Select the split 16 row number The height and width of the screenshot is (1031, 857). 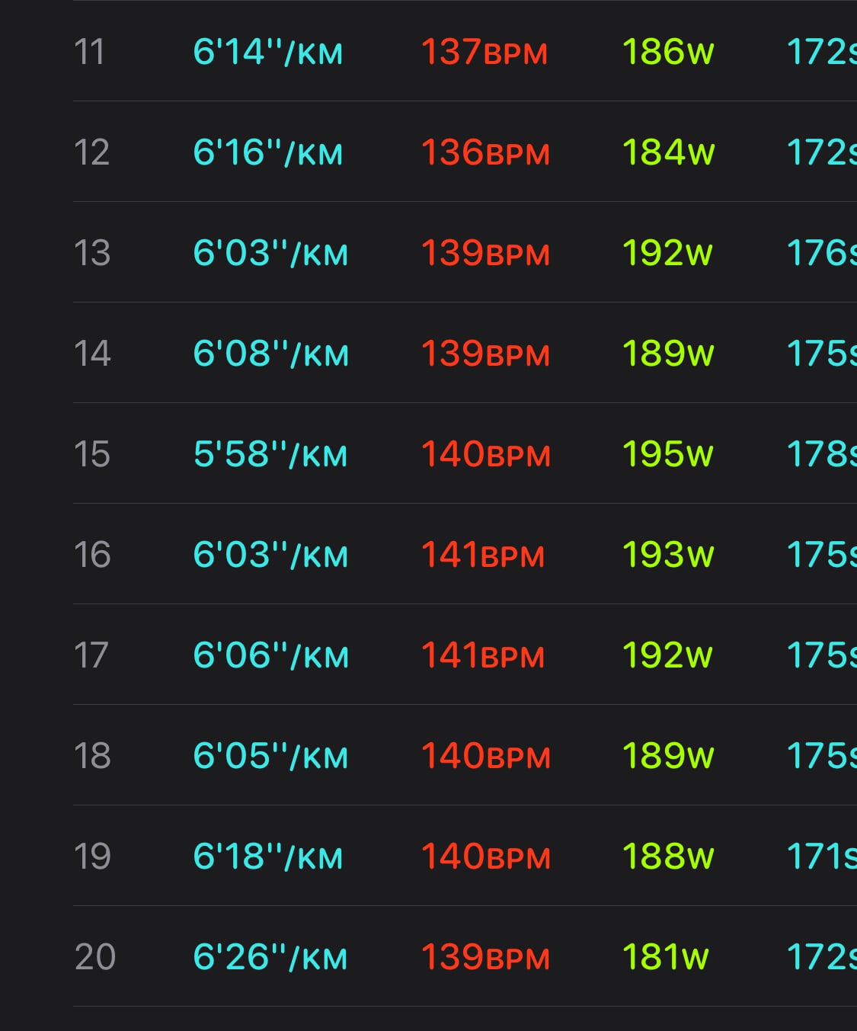click(x=92, y=556)
